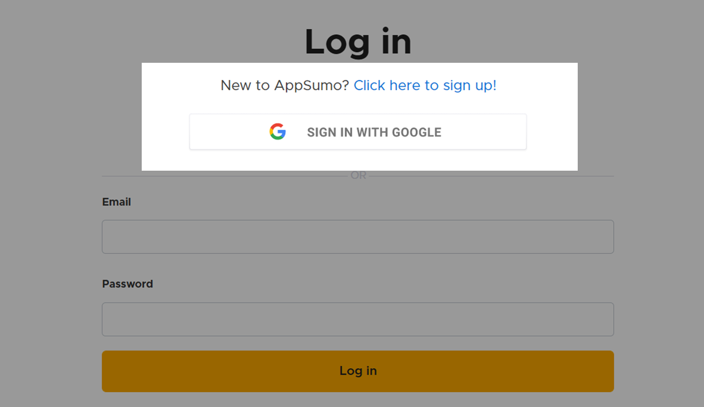
Task: Click the large Log in page heading
Action: [x=358, y=42]
